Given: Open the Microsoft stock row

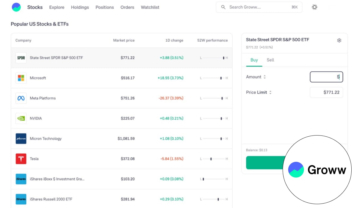Looking at the screenshot, I should (x=122, y=78).
